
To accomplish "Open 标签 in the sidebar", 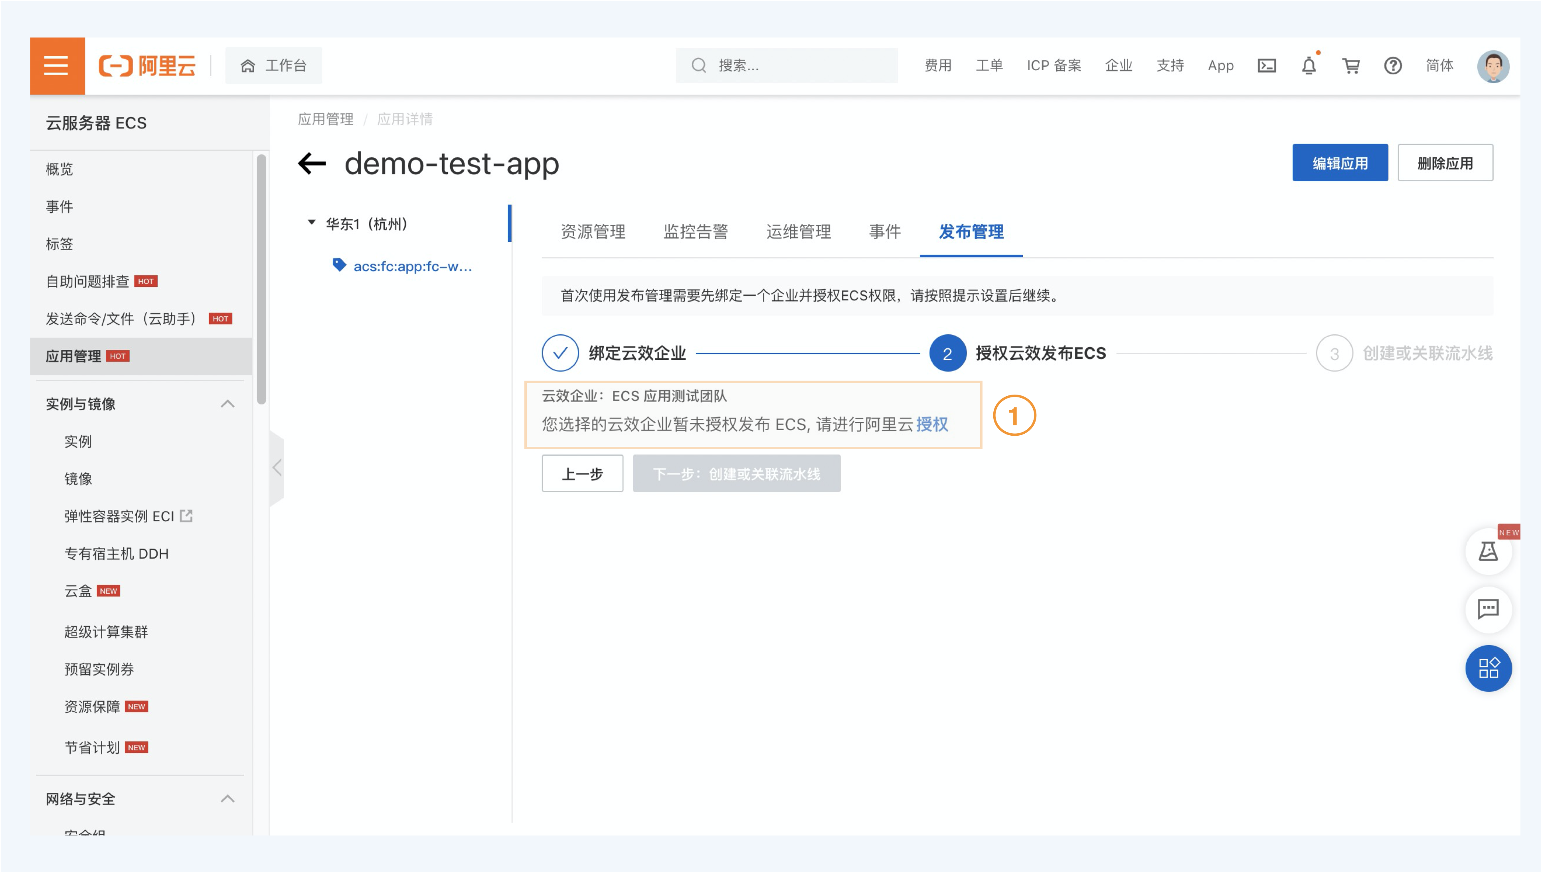I will point(59,243).
